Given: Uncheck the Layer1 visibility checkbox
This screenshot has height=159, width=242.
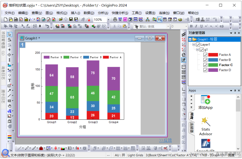Looking at the screenshot, I should [x=198, y=45].
